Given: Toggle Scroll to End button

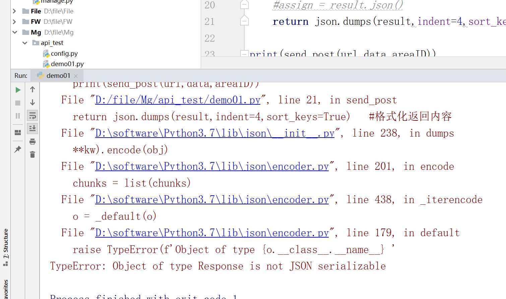Looking at the screenshot, I should pos(33,128).
